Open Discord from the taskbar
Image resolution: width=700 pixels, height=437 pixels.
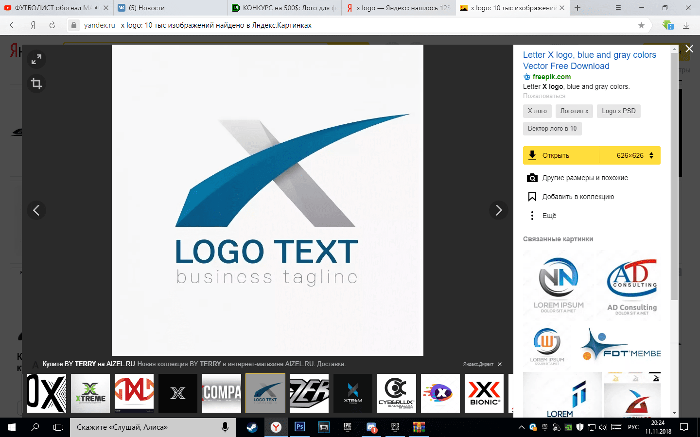coord(371,427)
